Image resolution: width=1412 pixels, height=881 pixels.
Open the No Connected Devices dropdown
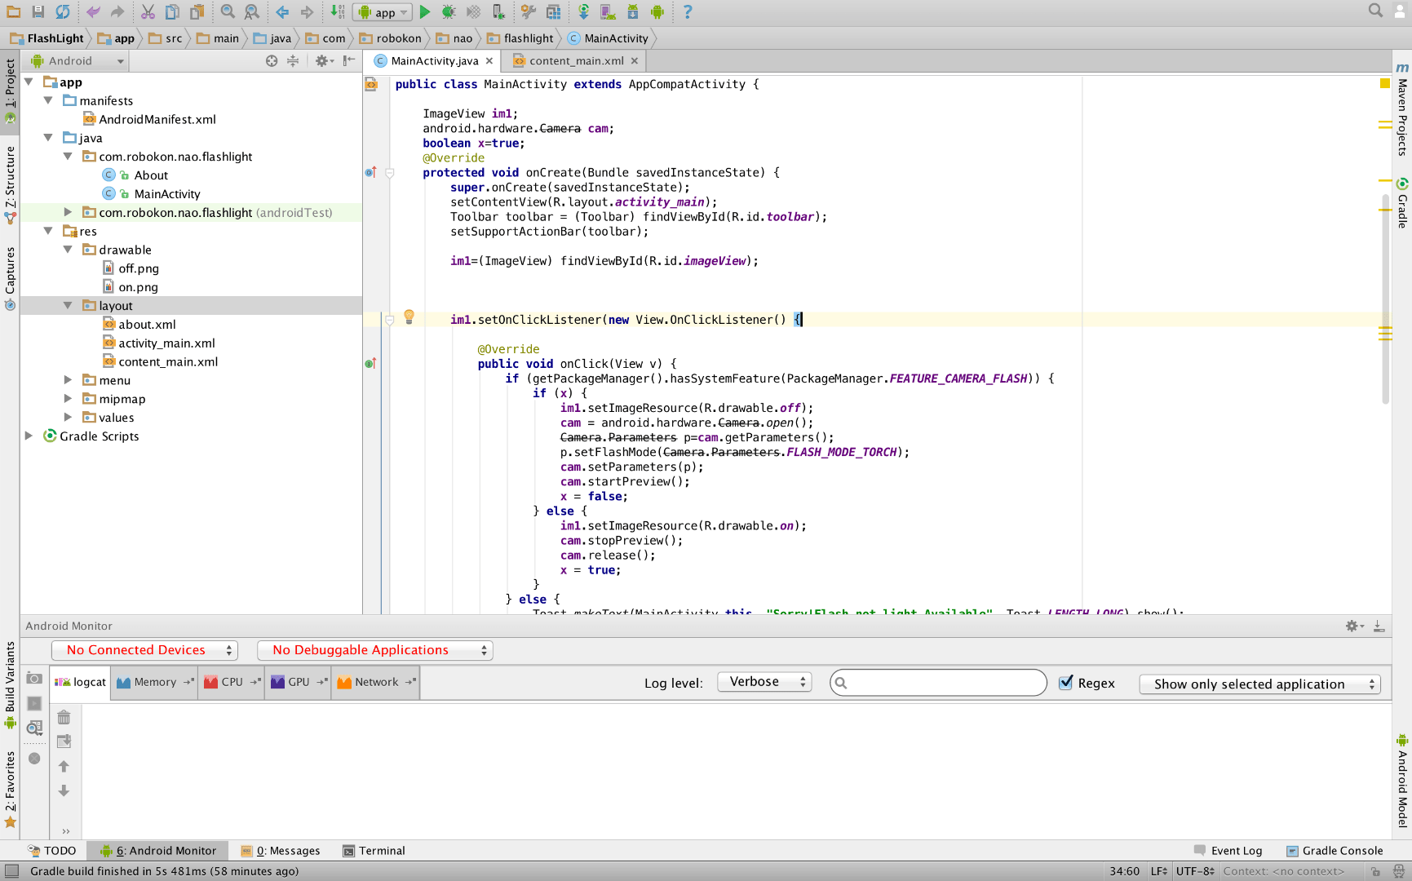[x=144, y=649]
